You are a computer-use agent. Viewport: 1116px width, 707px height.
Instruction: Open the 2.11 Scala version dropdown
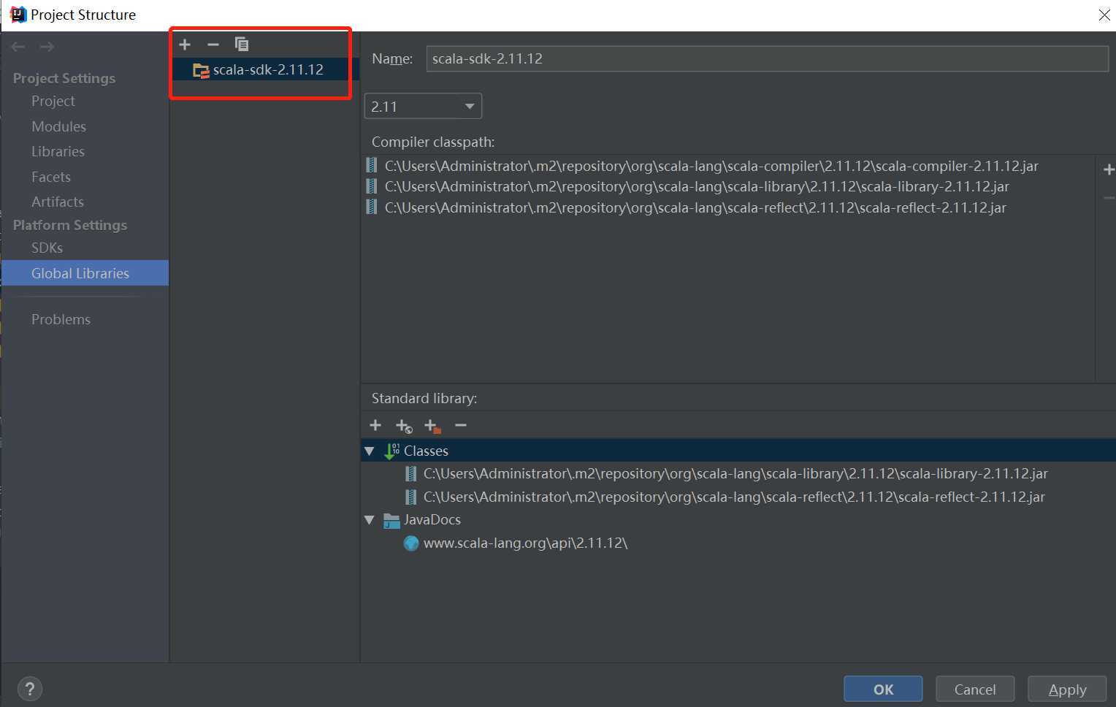[x=423, y=107]
